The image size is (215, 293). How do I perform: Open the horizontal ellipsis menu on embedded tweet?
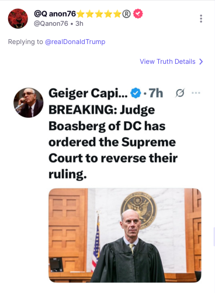(x=196, y=93)
